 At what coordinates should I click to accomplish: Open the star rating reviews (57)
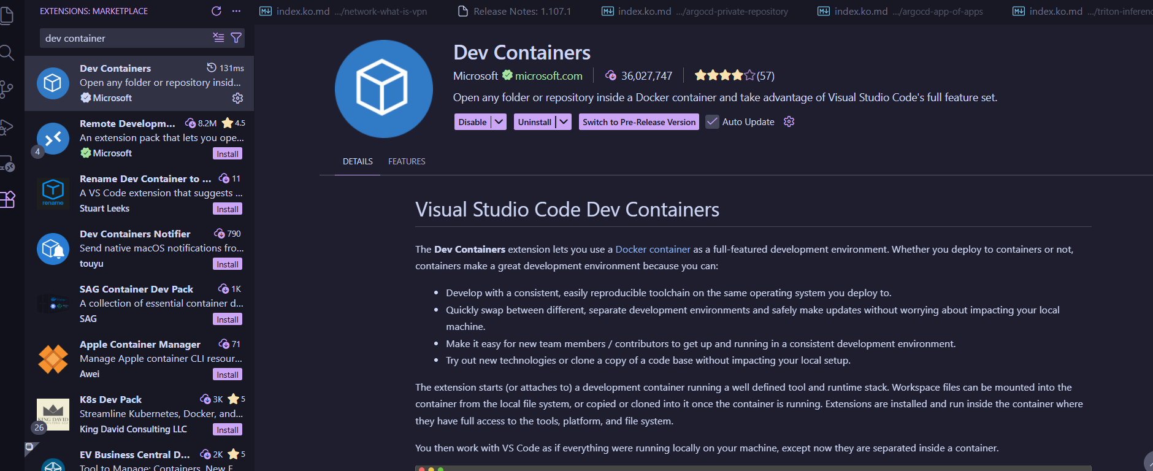[x=734, y=75]
